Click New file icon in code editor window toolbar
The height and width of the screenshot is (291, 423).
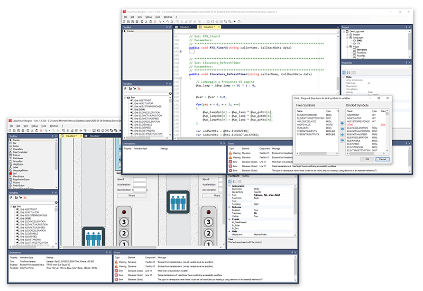(x=124, y=22)
